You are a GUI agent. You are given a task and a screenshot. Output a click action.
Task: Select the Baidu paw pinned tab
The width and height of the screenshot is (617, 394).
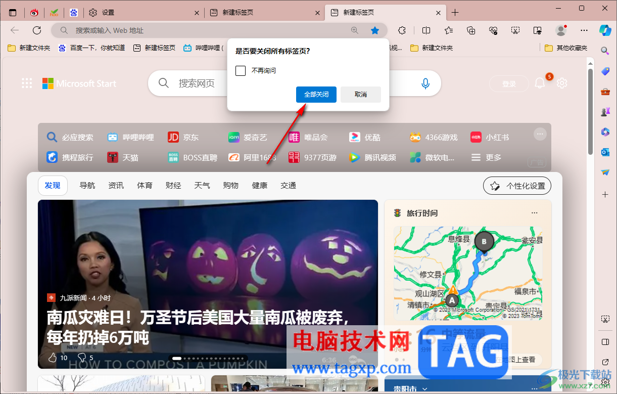(x=74, y=13)
